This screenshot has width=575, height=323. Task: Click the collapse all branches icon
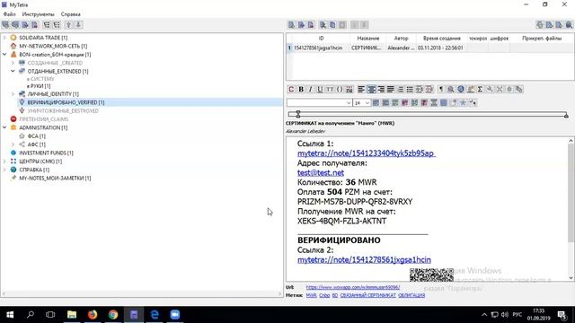57,25
